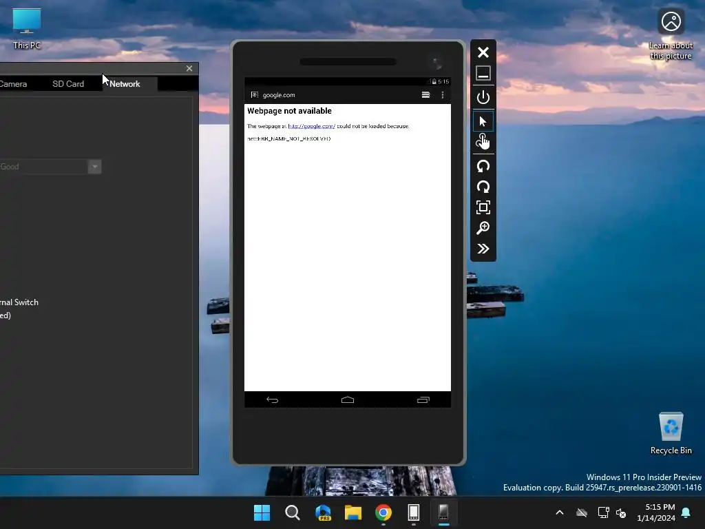
Task: Open the This PC desktop icon
Action: click(x=27, y=29)
